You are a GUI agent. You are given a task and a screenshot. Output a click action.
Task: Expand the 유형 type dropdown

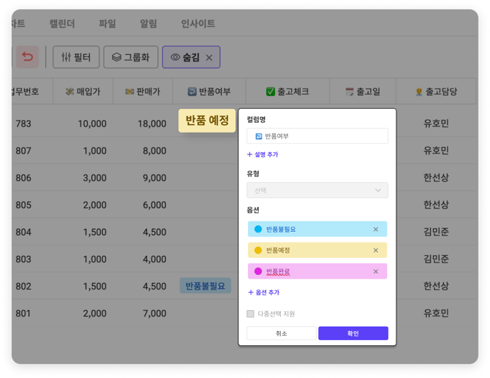coord(317,190)
